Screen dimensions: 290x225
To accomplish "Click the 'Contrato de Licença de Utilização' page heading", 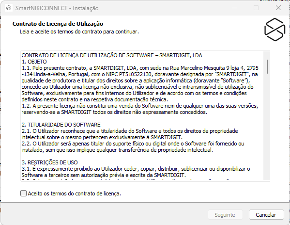I will click(x=58, y=24).
